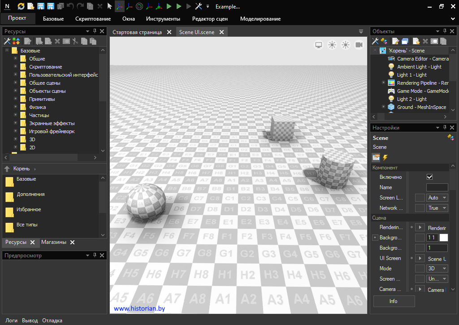Screen dimensions: 459x325
Task: Click the up arrow beside Корень breadcrumb
Action: pyautogui.click(x=7, y=169)
